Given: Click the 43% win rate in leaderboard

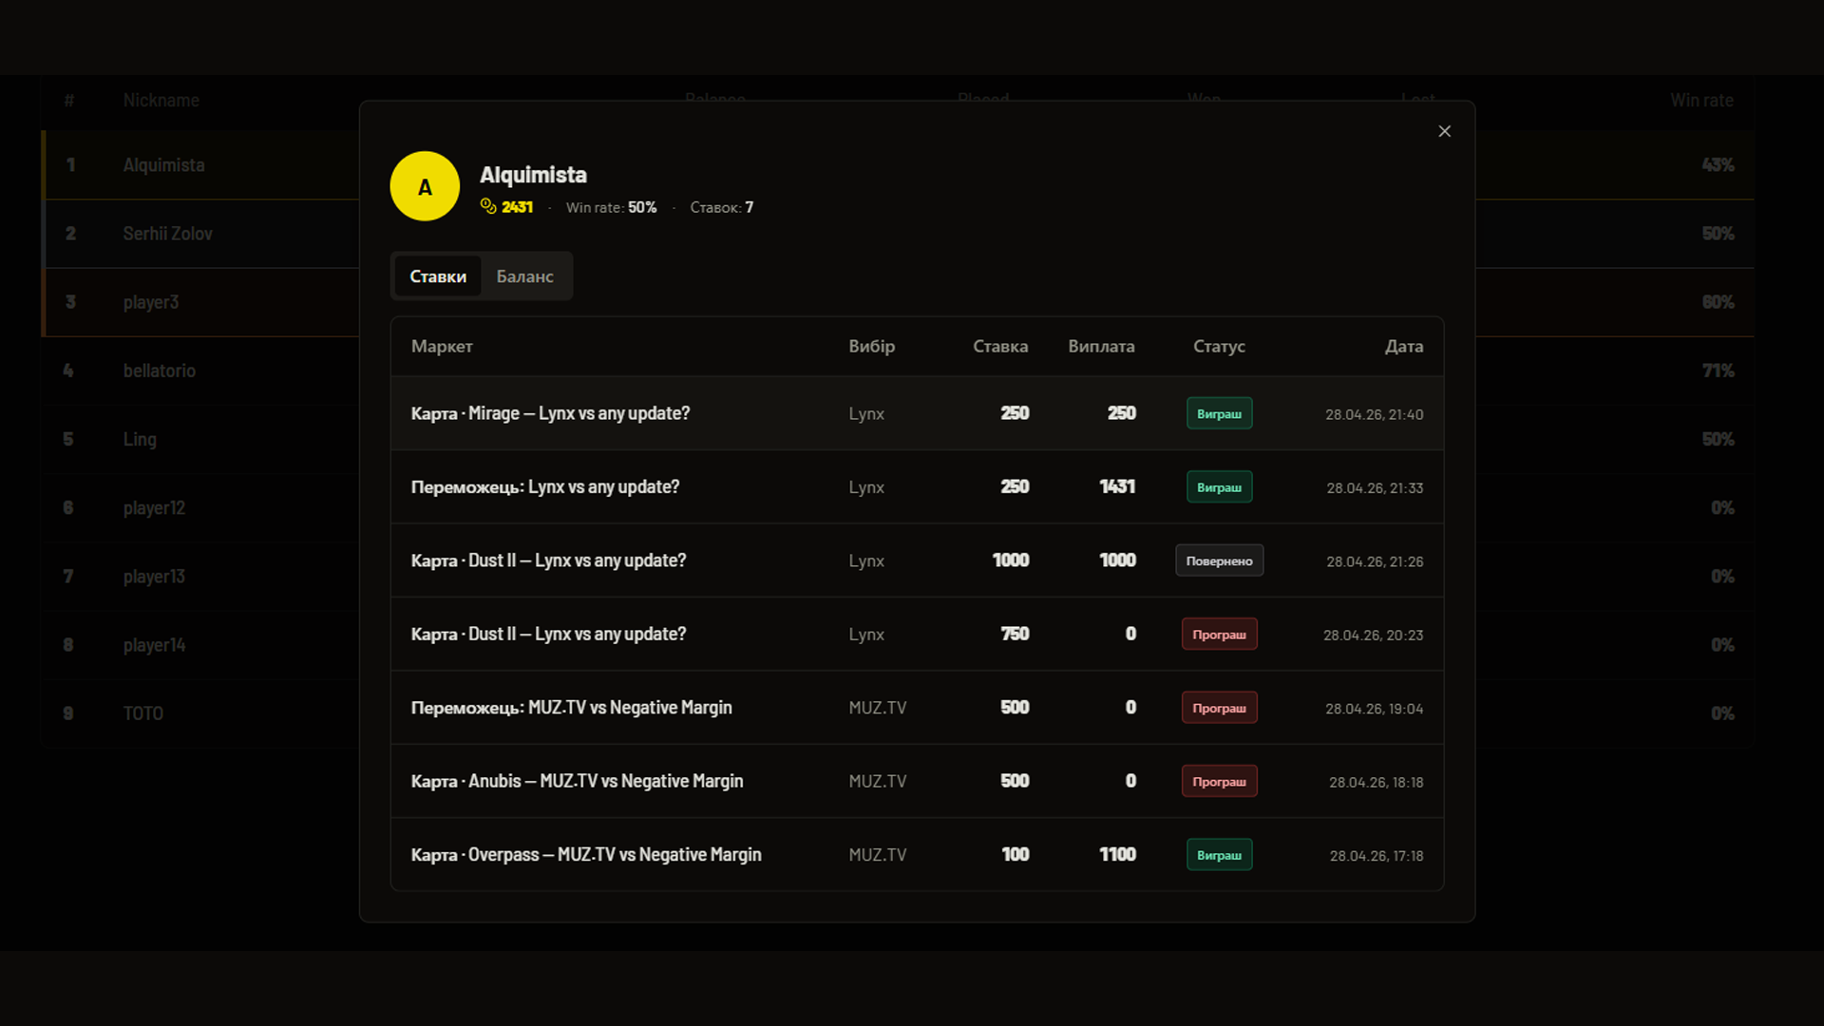Looking at the screenshot, I should [1718, 165].
